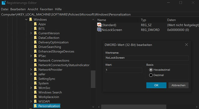Viewport: 199px width, 109px height.
Task: Expand the CurrentVersion key
Action: point(31,33)
